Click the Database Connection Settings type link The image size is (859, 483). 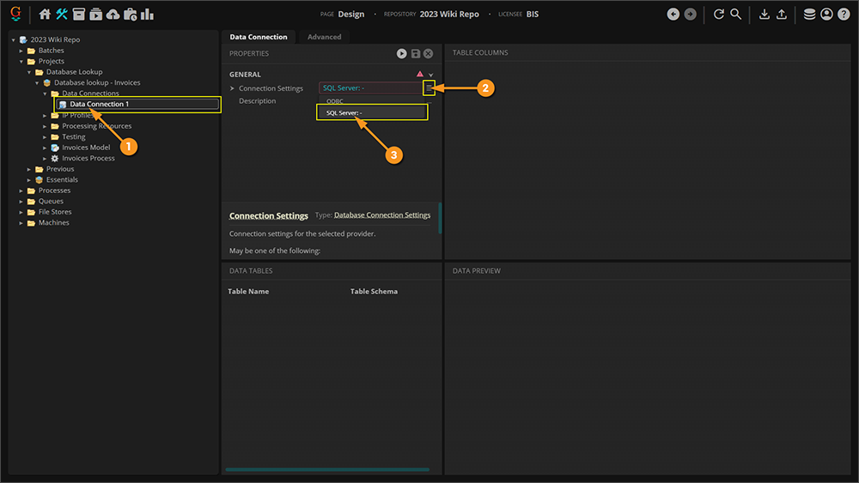click(x=382, y=215)
